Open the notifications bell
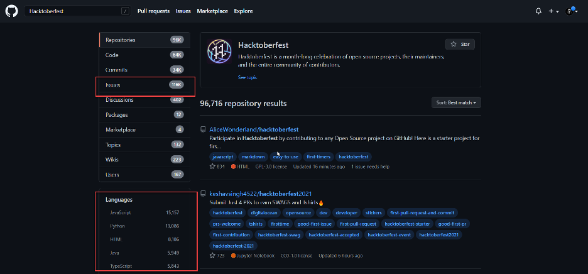The height and width of the screenshot is (274, 588). 538,11
